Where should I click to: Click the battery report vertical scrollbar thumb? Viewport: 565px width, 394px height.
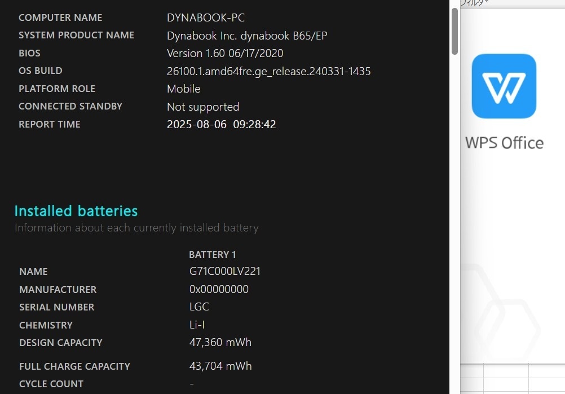[454, 32]
